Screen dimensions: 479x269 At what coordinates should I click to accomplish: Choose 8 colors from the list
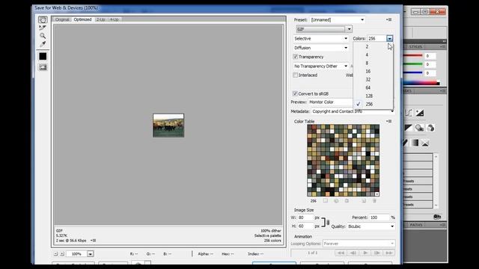coord(373,63)
